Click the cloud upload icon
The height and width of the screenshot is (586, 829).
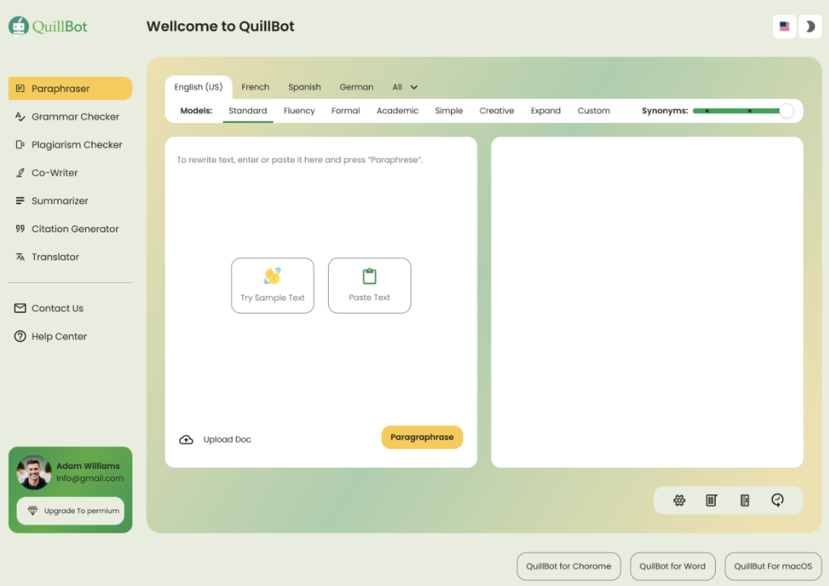pyautogui.click(x=186, y=439)
